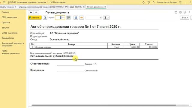Open Главное section

click(x=5, y=12)
